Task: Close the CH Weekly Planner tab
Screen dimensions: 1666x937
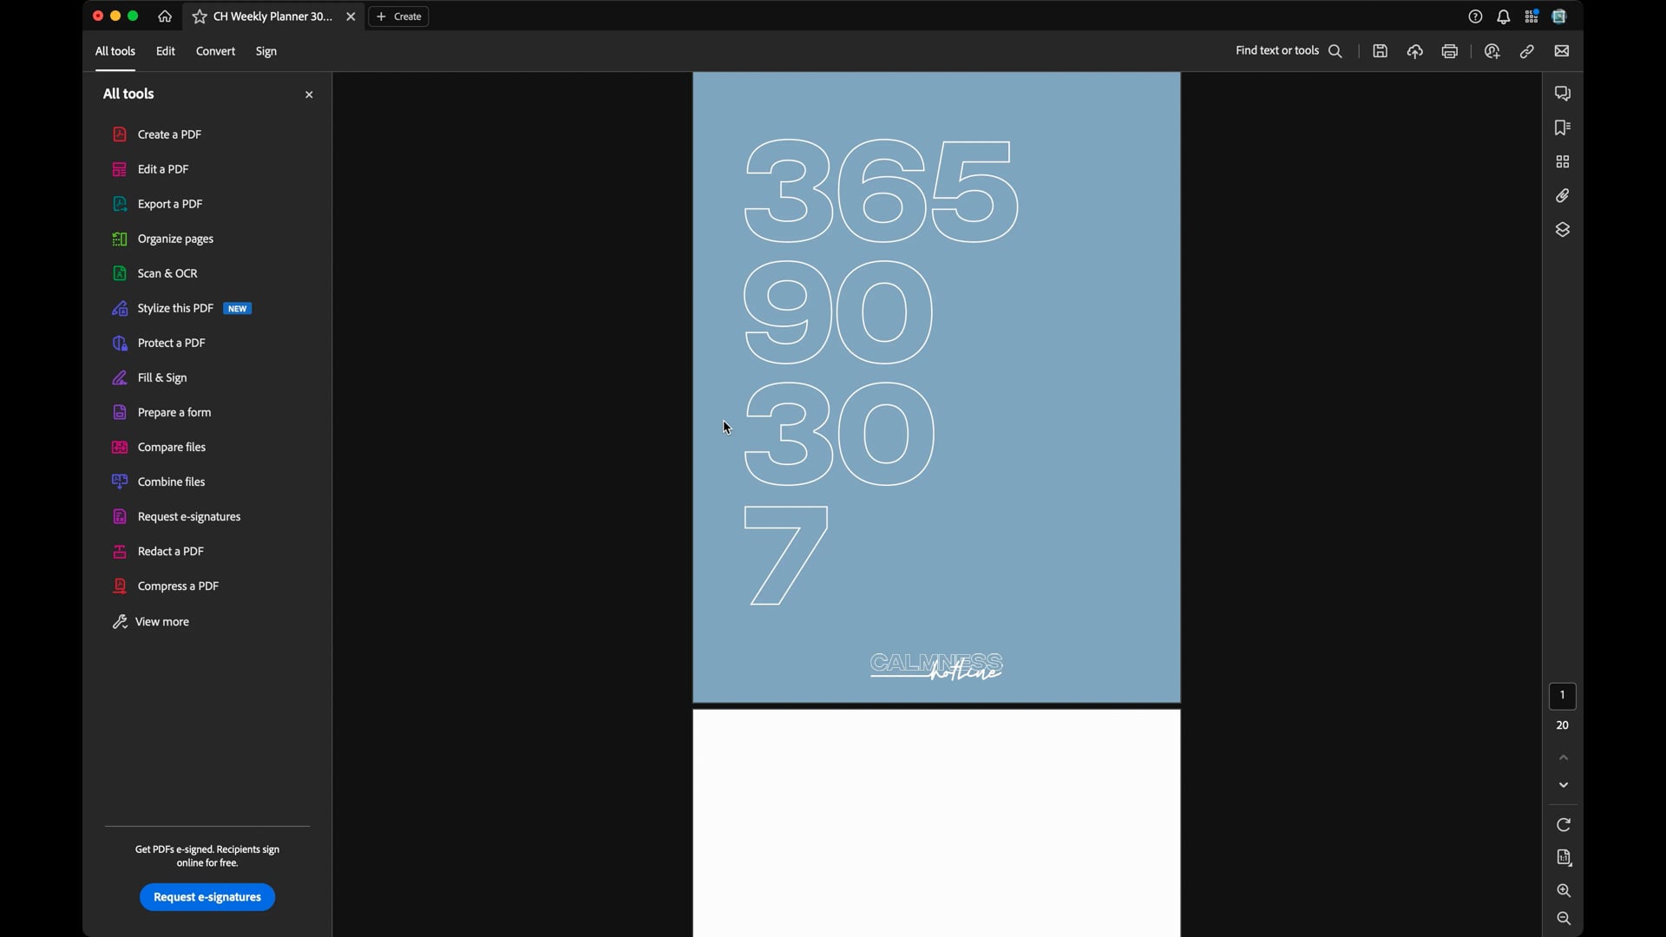Action: pyautogui.click(x=351, y=16)
